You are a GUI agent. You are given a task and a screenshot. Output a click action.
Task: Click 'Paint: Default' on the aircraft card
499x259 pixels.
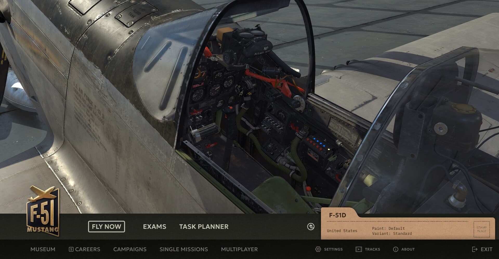coord(388,228)
